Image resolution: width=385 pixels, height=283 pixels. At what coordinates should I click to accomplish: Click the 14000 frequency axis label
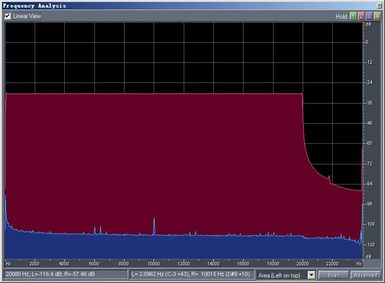point(213,263)
